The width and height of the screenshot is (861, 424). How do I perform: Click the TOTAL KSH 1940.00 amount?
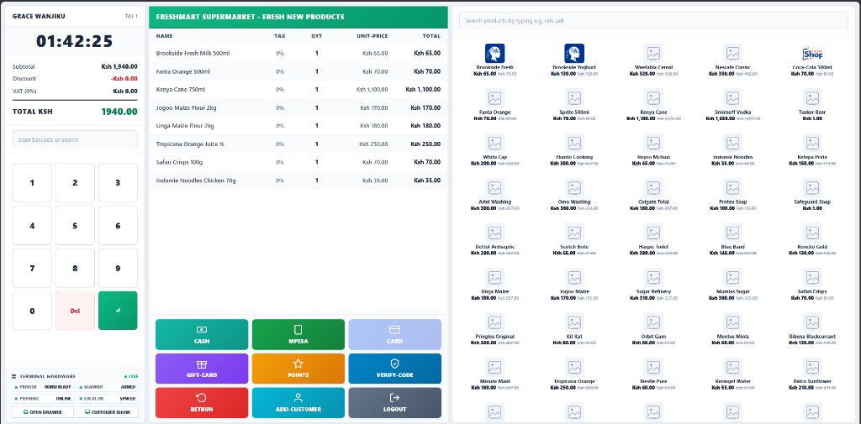119,112
